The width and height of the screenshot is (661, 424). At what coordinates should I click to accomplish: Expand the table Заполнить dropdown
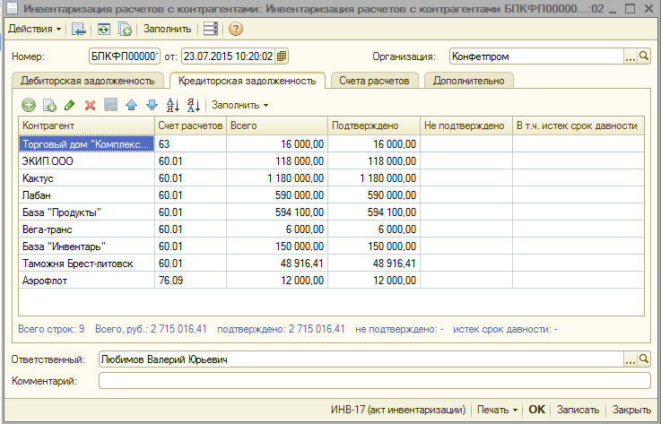pyautogui.click(x=239, y=105)
